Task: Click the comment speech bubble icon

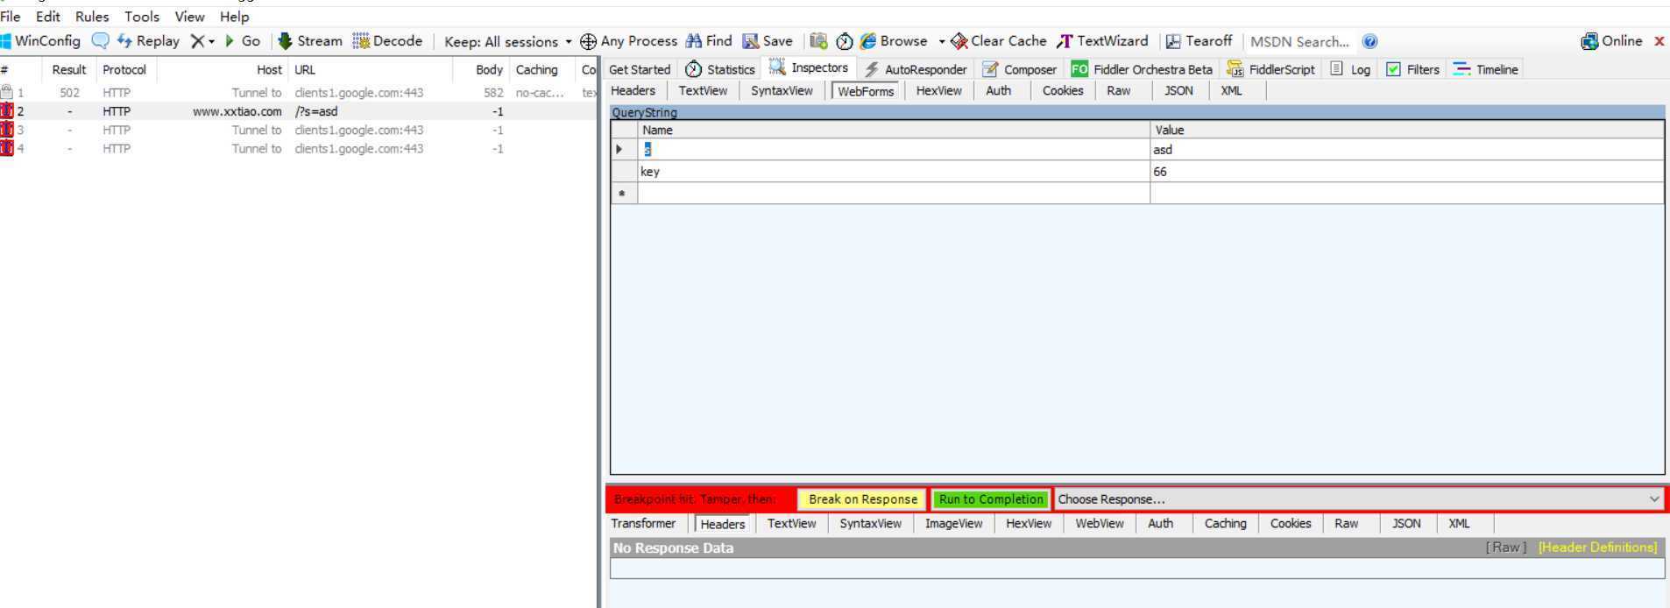Action: (x=101, y=41)
